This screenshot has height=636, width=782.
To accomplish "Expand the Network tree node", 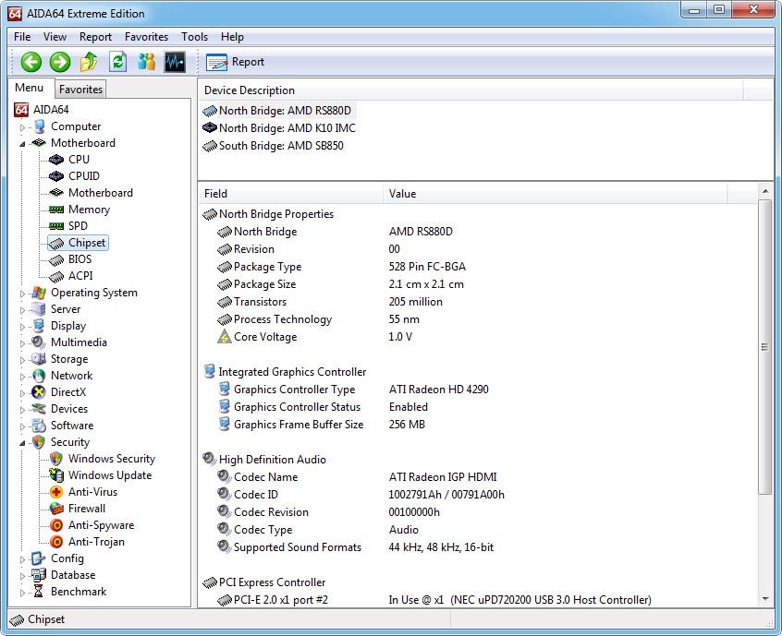I will 22,377.
